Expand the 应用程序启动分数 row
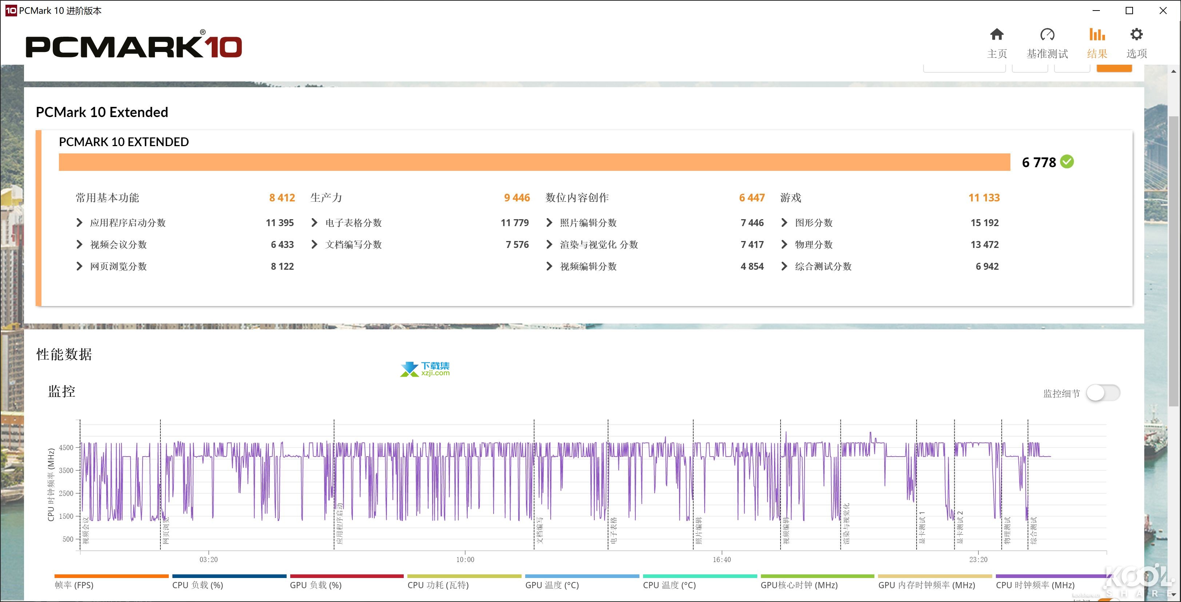1181x602 pixels. click(79, 222)
